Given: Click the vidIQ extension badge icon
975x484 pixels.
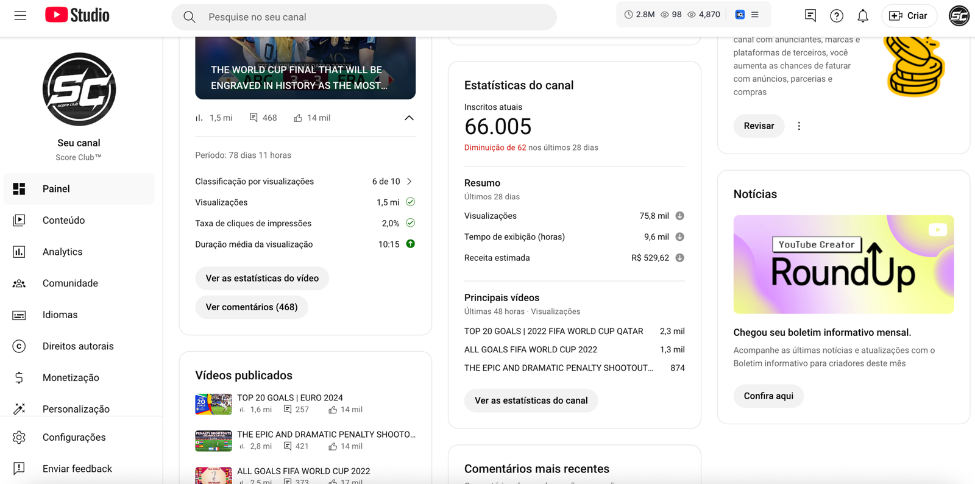Looking at the screenshot, I should 740,15.
